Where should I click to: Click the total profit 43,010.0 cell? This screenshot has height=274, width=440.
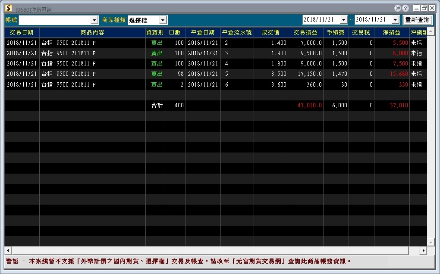point(305,106)
